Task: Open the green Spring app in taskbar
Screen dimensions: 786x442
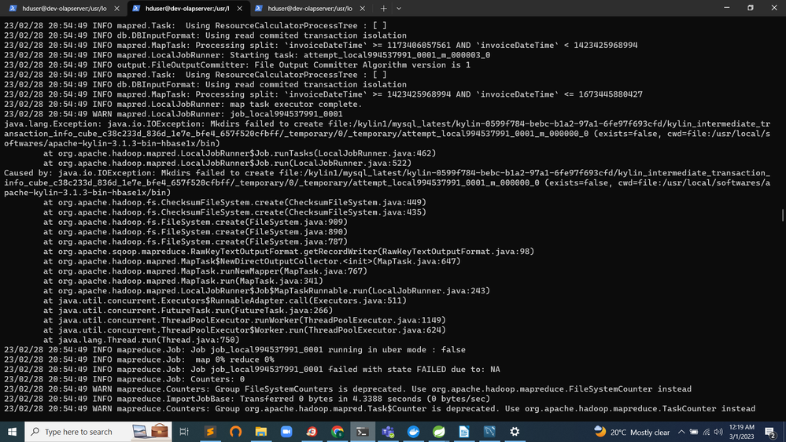Action: (438, 432)
